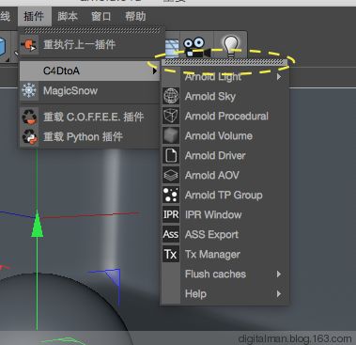Screen dimensions: 356x345
Task: Expand the Flush caches submenu arrow
Action: coord(279,274)
